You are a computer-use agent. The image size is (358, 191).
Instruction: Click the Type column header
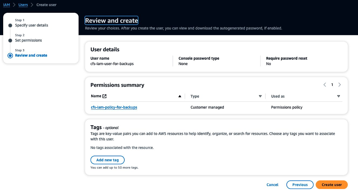click(x=195, y=96)
